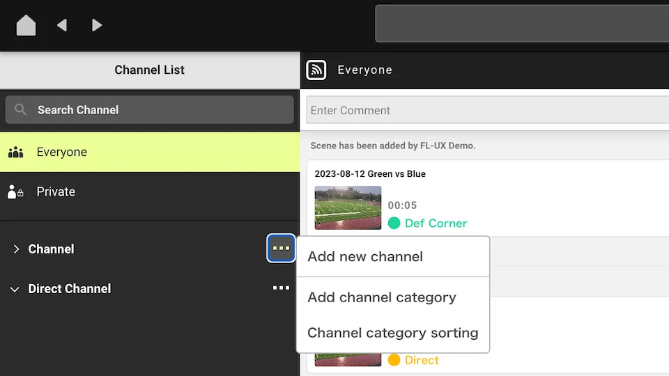Open the Channel section more options button
This screenshot has height=376, width=669.
click(x=281, y=248)
